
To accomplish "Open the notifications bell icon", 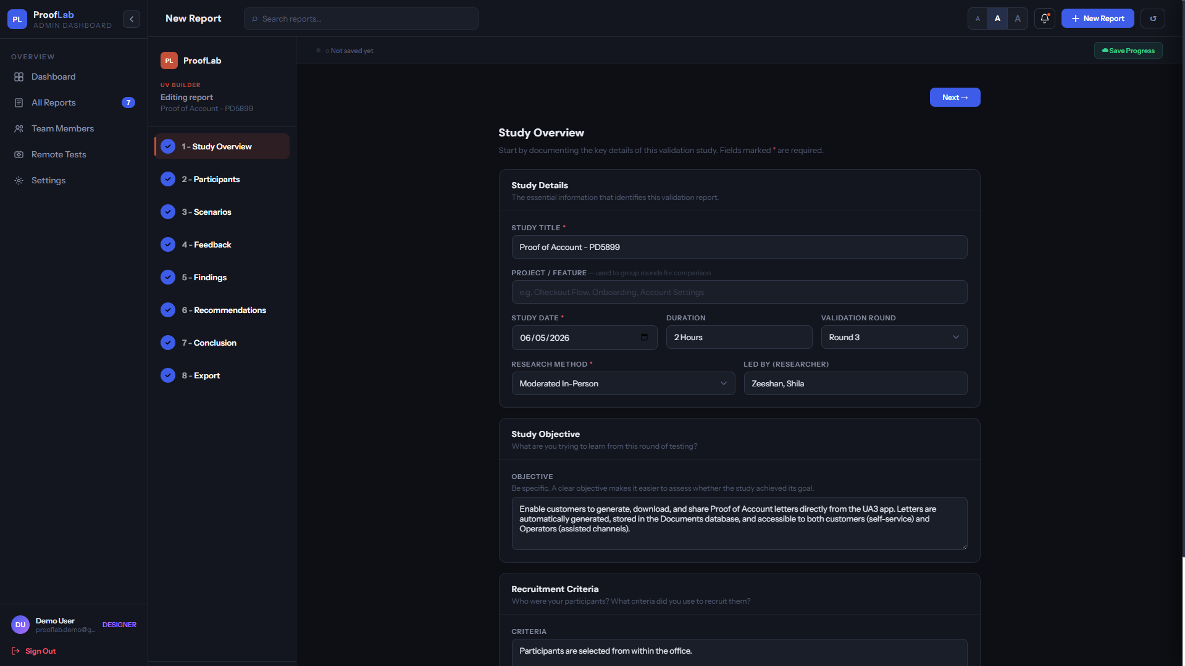I will [x=1044, y=19].
